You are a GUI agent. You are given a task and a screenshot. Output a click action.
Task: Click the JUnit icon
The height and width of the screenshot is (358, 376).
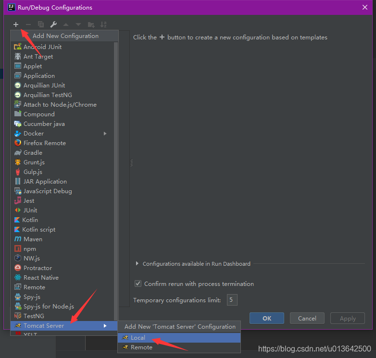pos(18,210)
